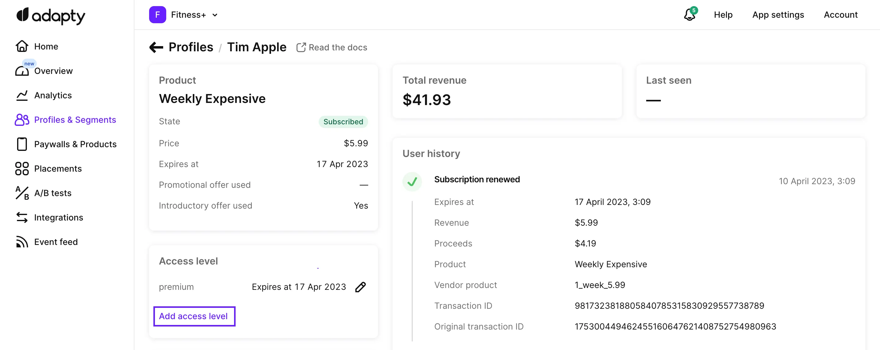880x350 pixels.
Task: Click the adapty logo
Action: point(50,16)
